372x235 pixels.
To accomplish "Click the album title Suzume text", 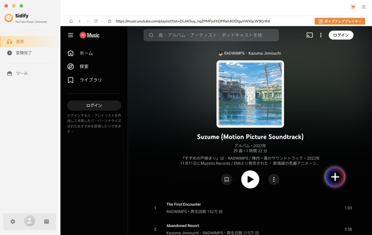I will tap(250, 137).
